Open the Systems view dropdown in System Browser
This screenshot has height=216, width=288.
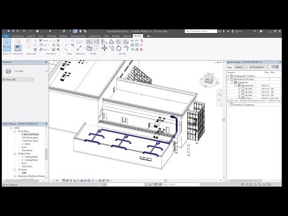pyautogui.click(x=241, y=67)
